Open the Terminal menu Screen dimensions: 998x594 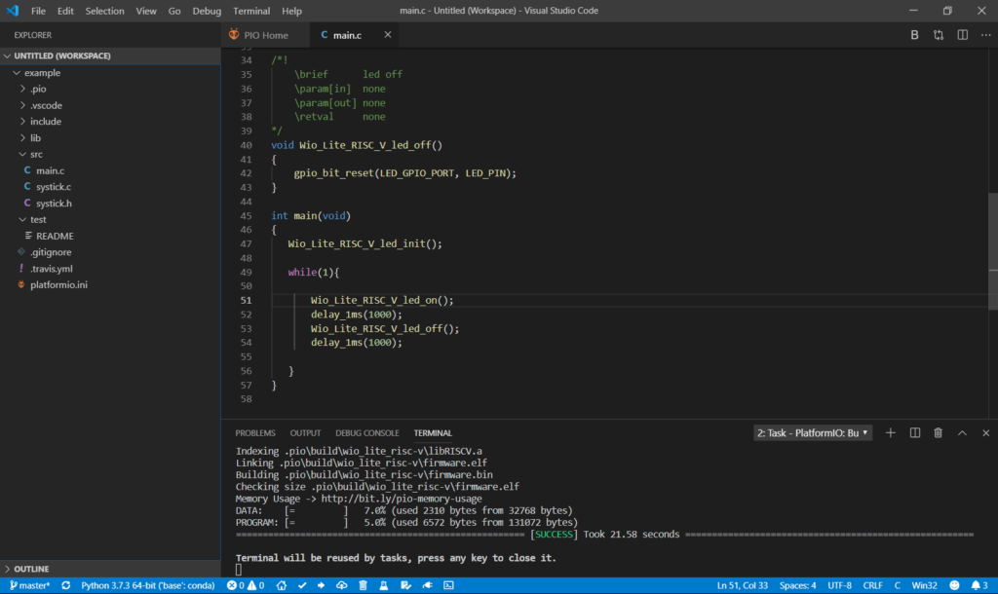click(x=251, y=11)
